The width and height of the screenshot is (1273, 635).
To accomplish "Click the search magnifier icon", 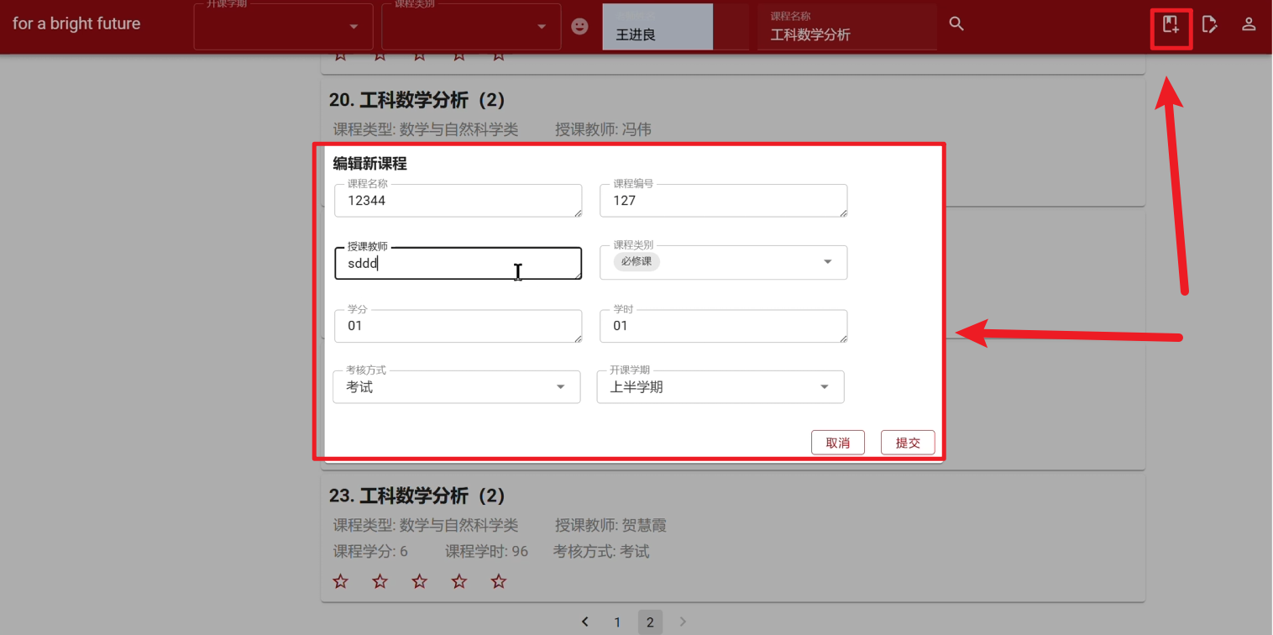I will [x=956, y=24].
